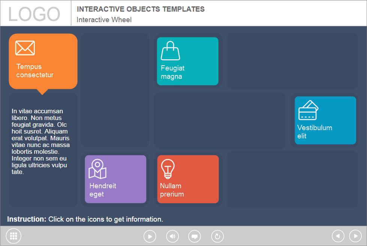Select the Feugiat magna label
Image resolution: width=367 pixels, height=246 pixels.
coord(173,72)
